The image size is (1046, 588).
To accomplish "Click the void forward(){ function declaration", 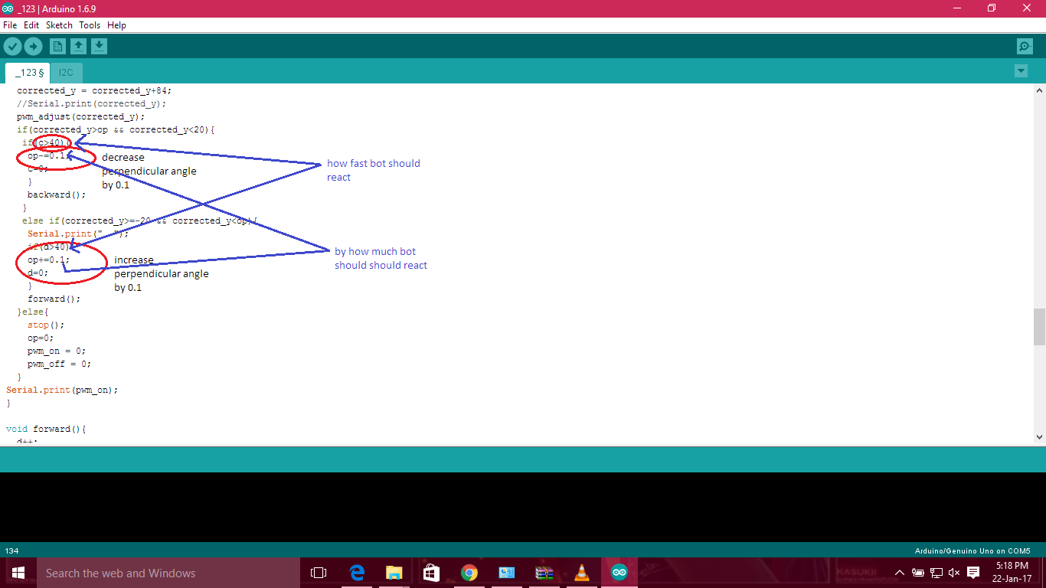I will pos(46,429).
